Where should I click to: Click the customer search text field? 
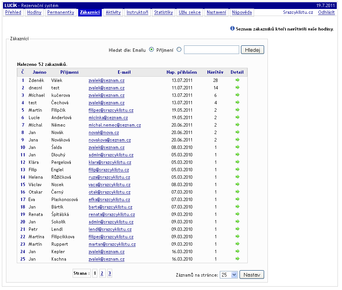pyautogui.click(x=212, y=50)
